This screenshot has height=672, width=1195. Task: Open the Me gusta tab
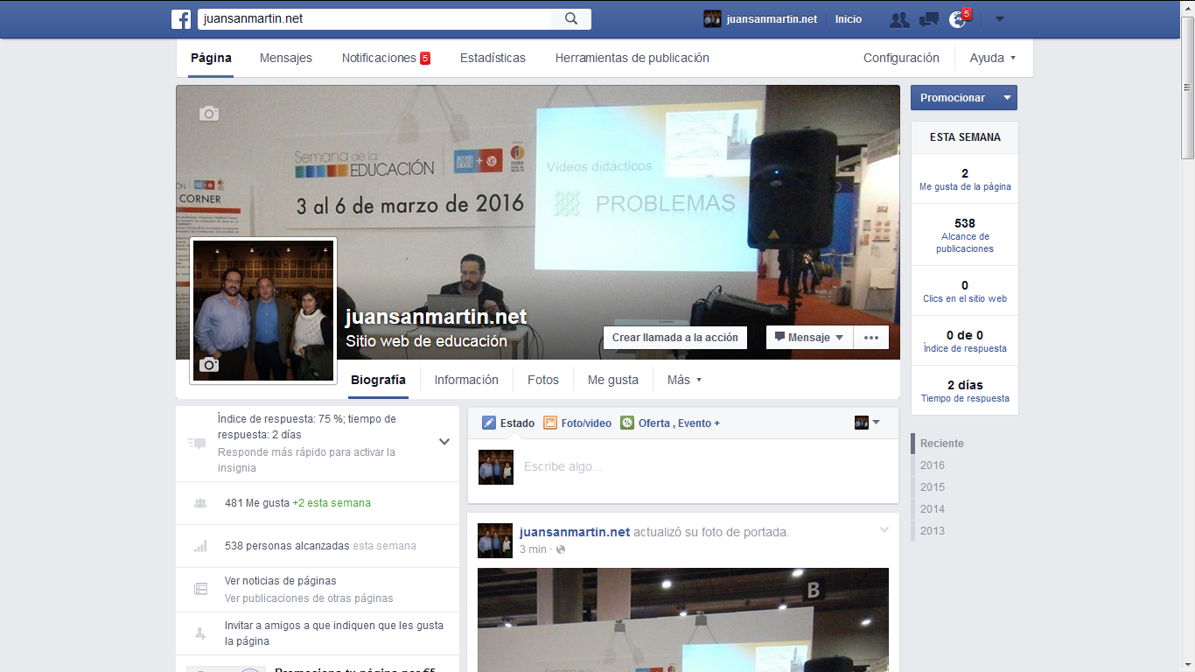coord(613,380)
